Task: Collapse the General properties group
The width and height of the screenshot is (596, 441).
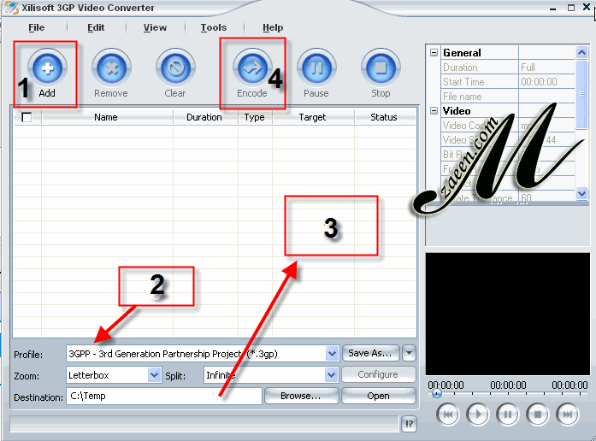Action: pos(434,53)
